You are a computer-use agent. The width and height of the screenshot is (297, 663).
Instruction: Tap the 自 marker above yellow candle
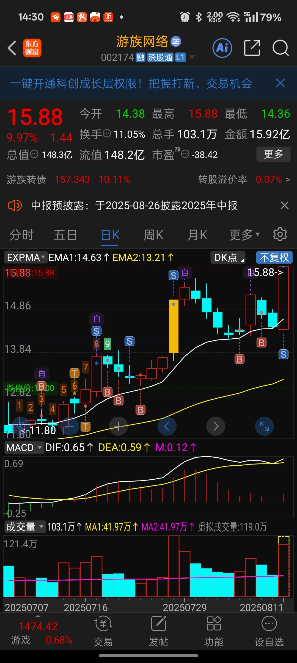click(x=185, y=273)
